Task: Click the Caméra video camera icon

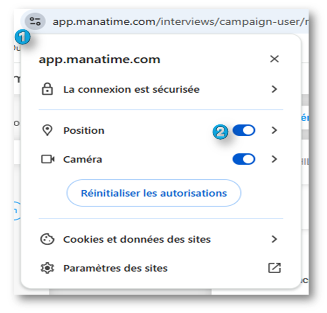Action: point(48,159)
